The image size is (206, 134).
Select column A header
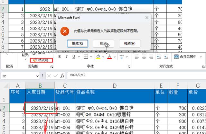17,86
